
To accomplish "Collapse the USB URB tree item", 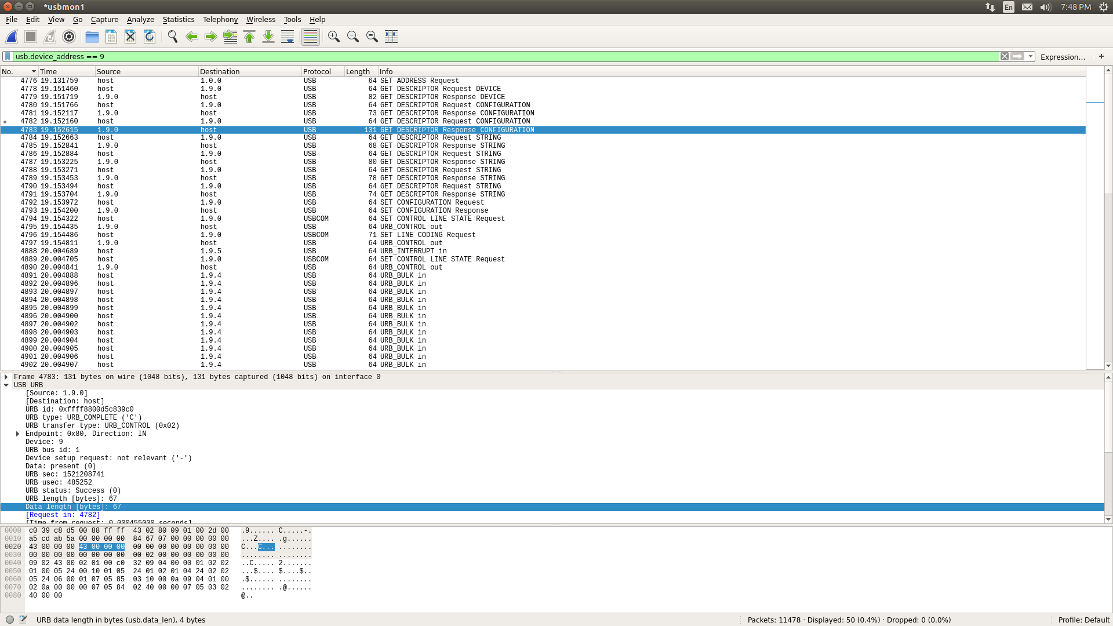I will pyautogui.click(x=6, y=384).
